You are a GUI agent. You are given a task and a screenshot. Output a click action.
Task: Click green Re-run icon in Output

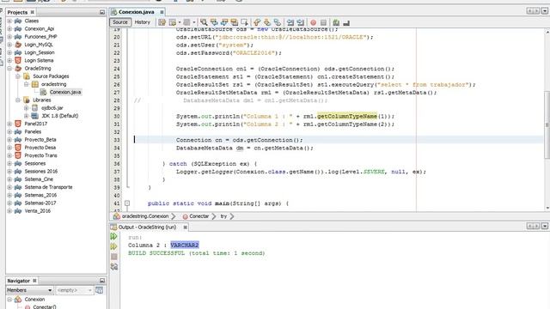(x=114, y=237)
